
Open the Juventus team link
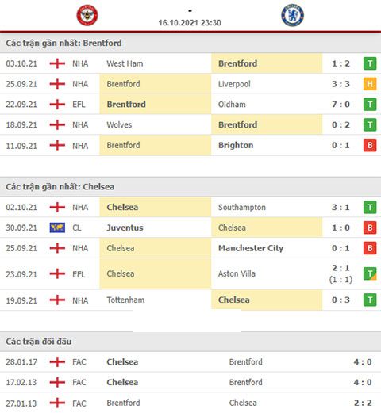click(x=125, y=228)
